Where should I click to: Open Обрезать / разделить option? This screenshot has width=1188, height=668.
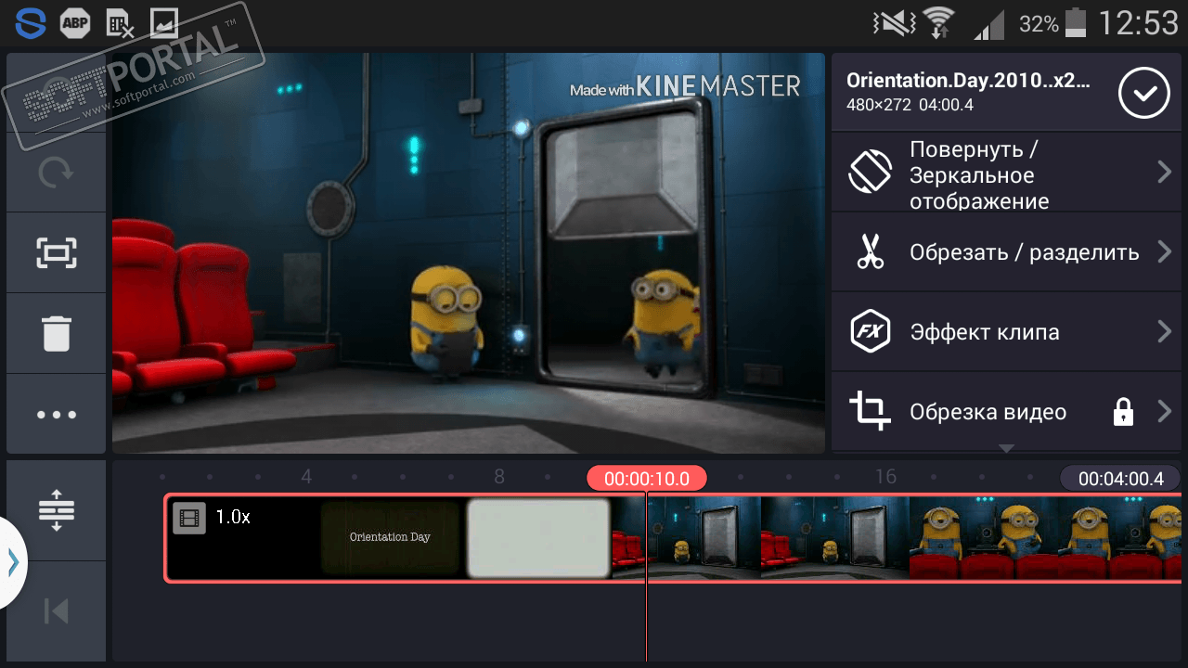pos(1006,251)
